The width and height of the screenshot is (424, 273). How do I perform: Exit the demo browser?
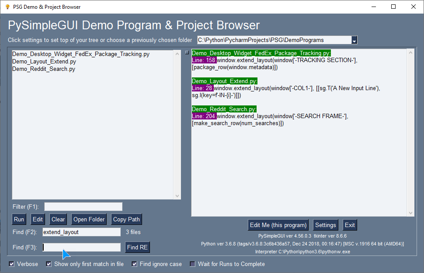pyautogui.click(x=350, y=224)
